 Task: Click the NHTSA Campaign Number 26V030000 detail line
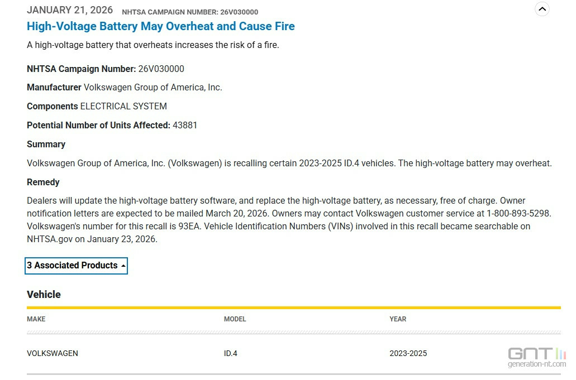tap(105, 69)
